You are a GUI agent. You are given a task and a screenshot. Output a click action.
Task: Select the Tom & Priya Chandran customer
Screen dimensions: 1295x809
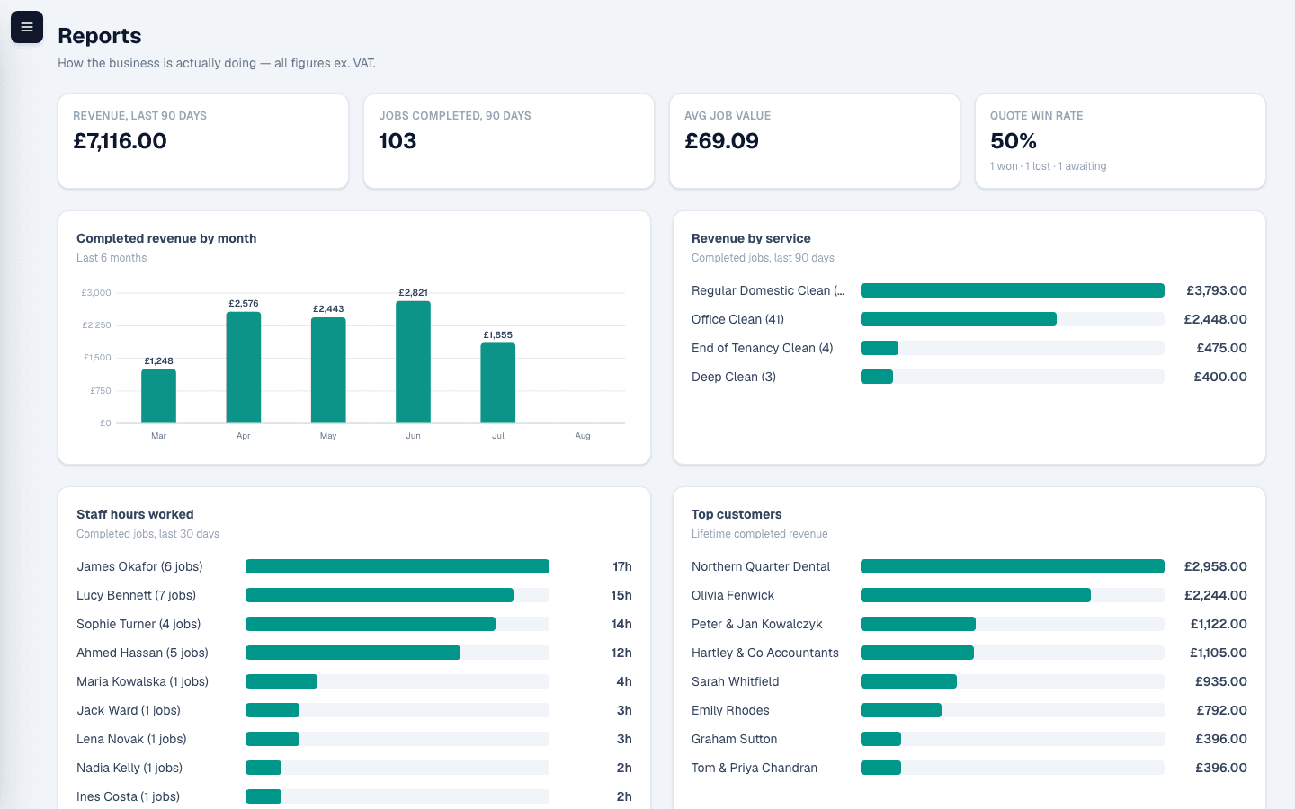tap(755, 768)
